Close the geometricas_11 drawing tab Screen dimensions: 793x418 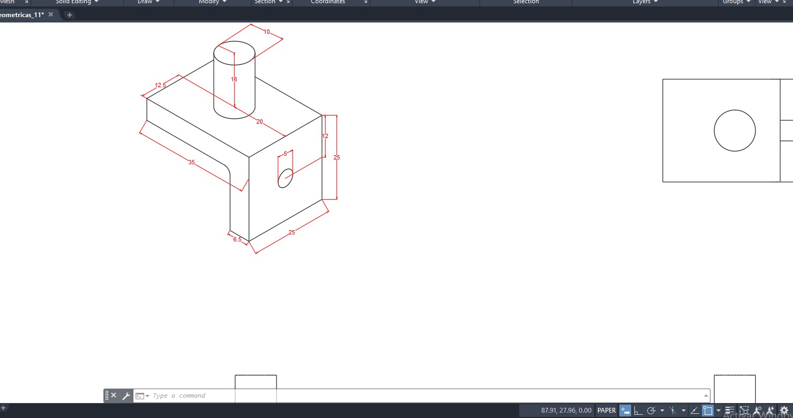(x=51, y=14)
